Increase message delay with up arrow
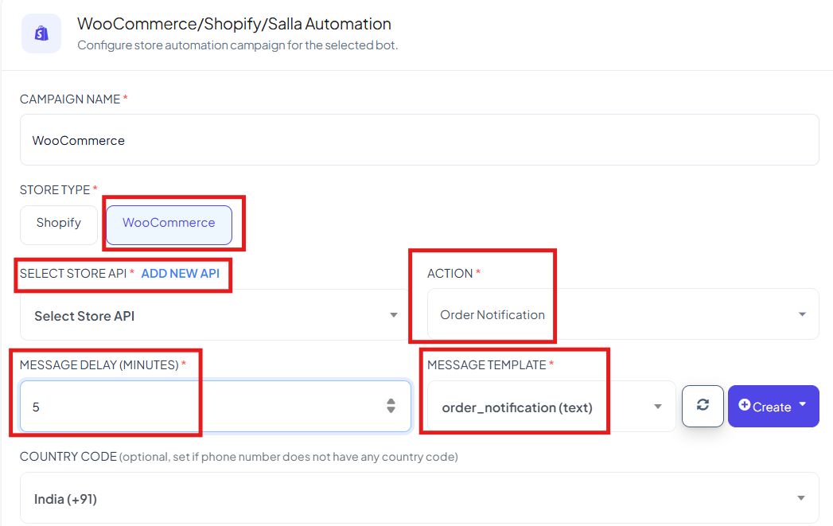The image size is (833, 526). point(391,402)
